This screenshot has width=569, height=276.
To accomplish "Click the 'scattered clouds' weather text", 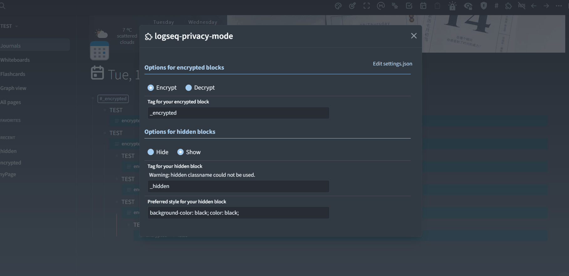I will 127,39.
